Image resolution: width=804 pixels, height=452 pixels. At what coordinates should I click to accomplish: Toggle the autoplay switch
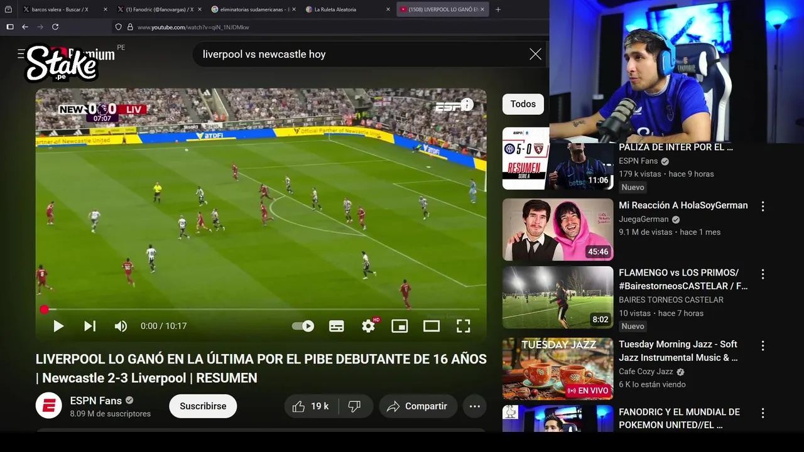tap(303, 326)
